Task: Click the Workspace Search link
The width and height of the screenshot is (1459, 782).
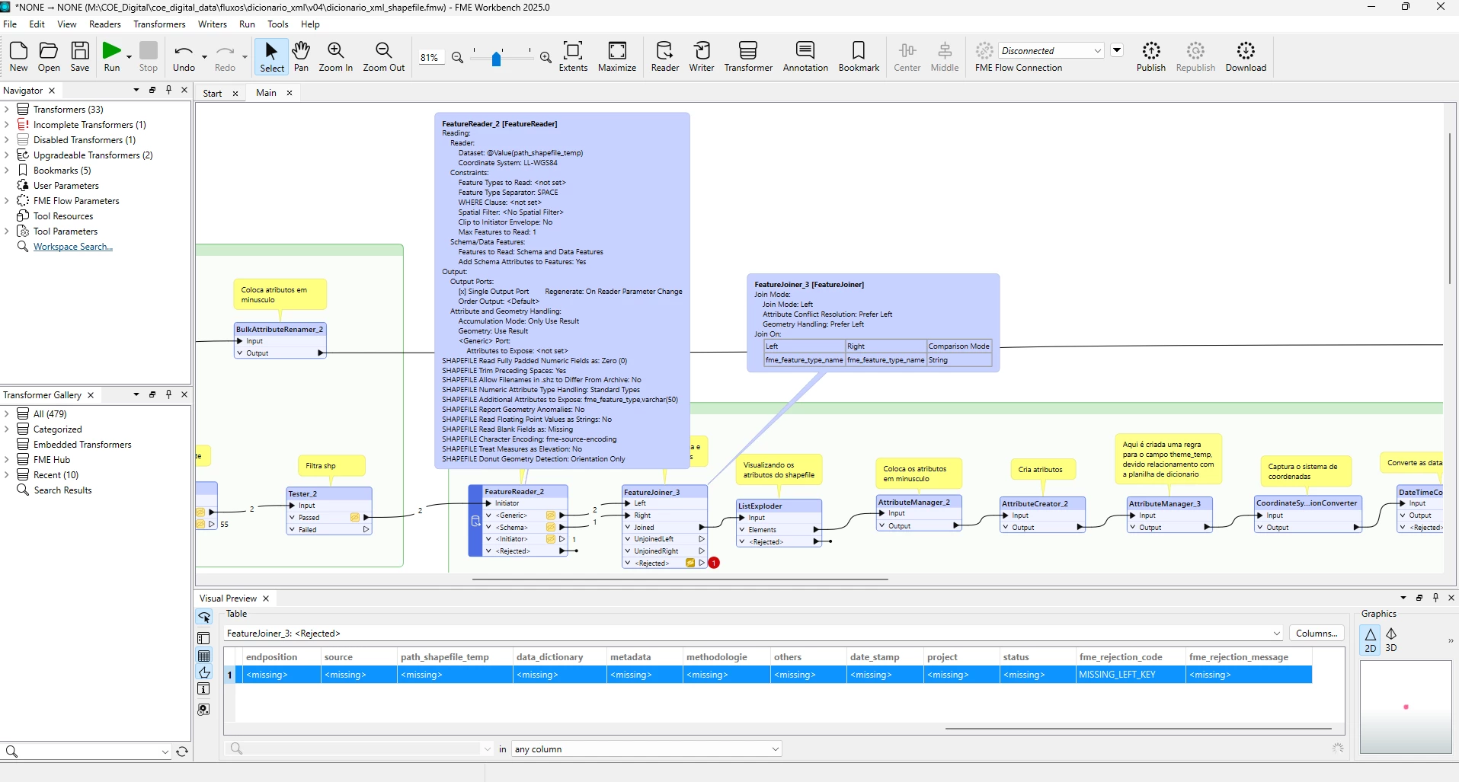Action: (x=73, y=247)
